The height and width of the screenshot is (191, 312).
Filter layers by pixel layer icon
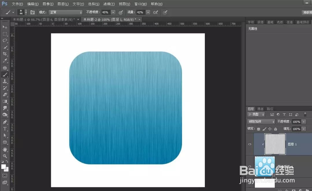272,114
